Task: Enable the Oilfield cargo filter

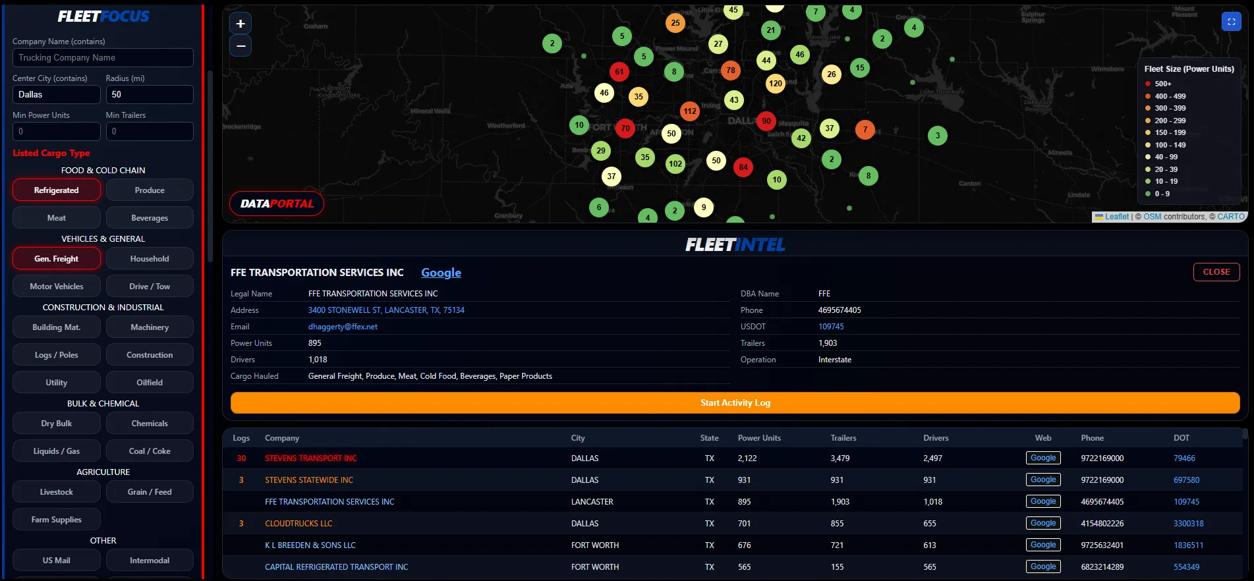Action: (150, 383)
